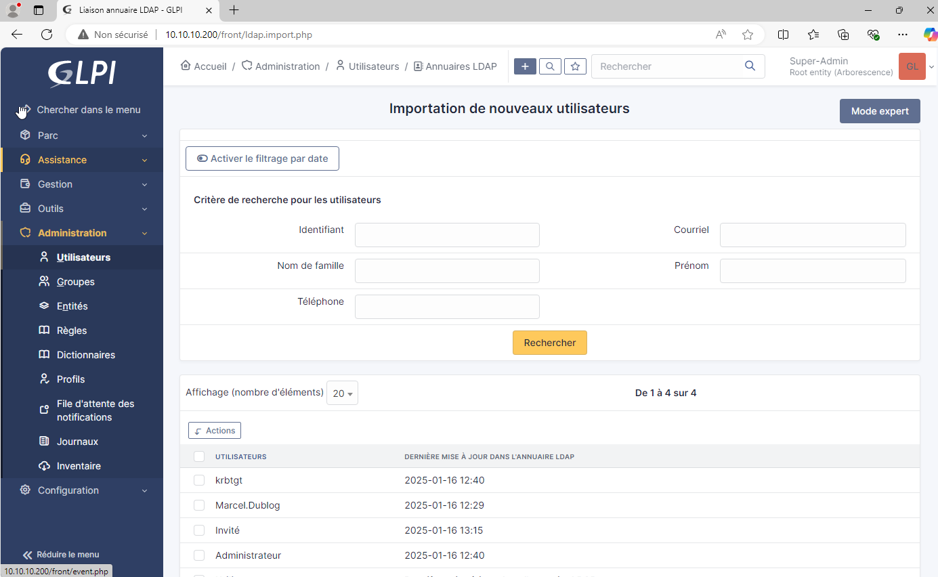Open Groupes in the Administration menu
Image resolution: width=938 pixels, height=577 pixels.
(75, 282)
